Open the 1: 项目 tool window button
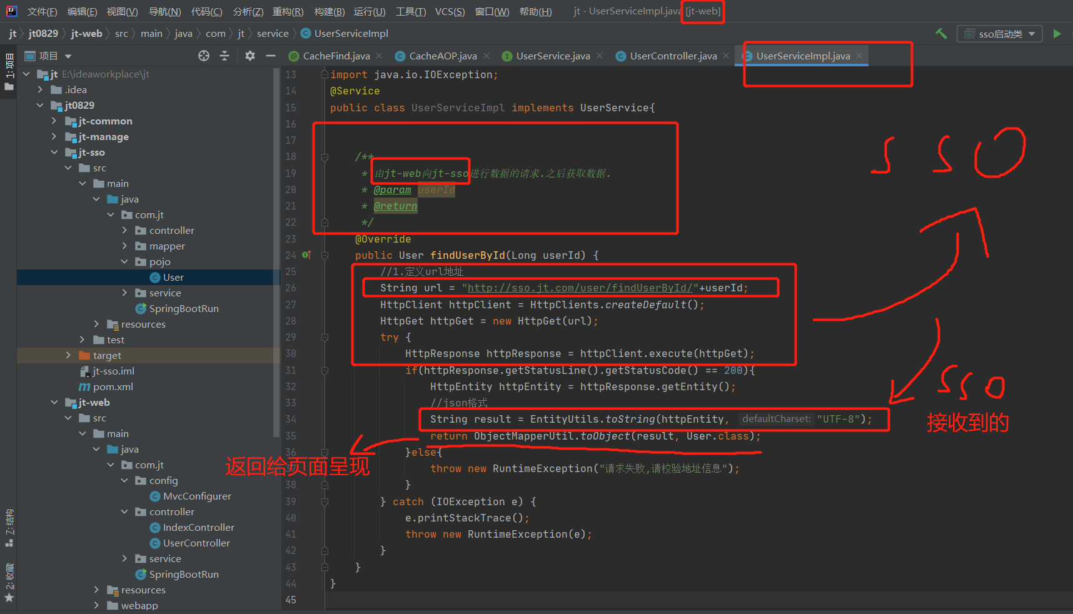1073x614 pixels. (9, 72)
